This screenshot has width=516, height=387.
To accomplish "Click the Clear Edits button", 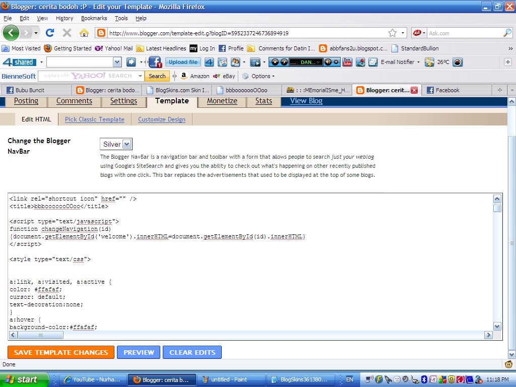I will 192,352.
